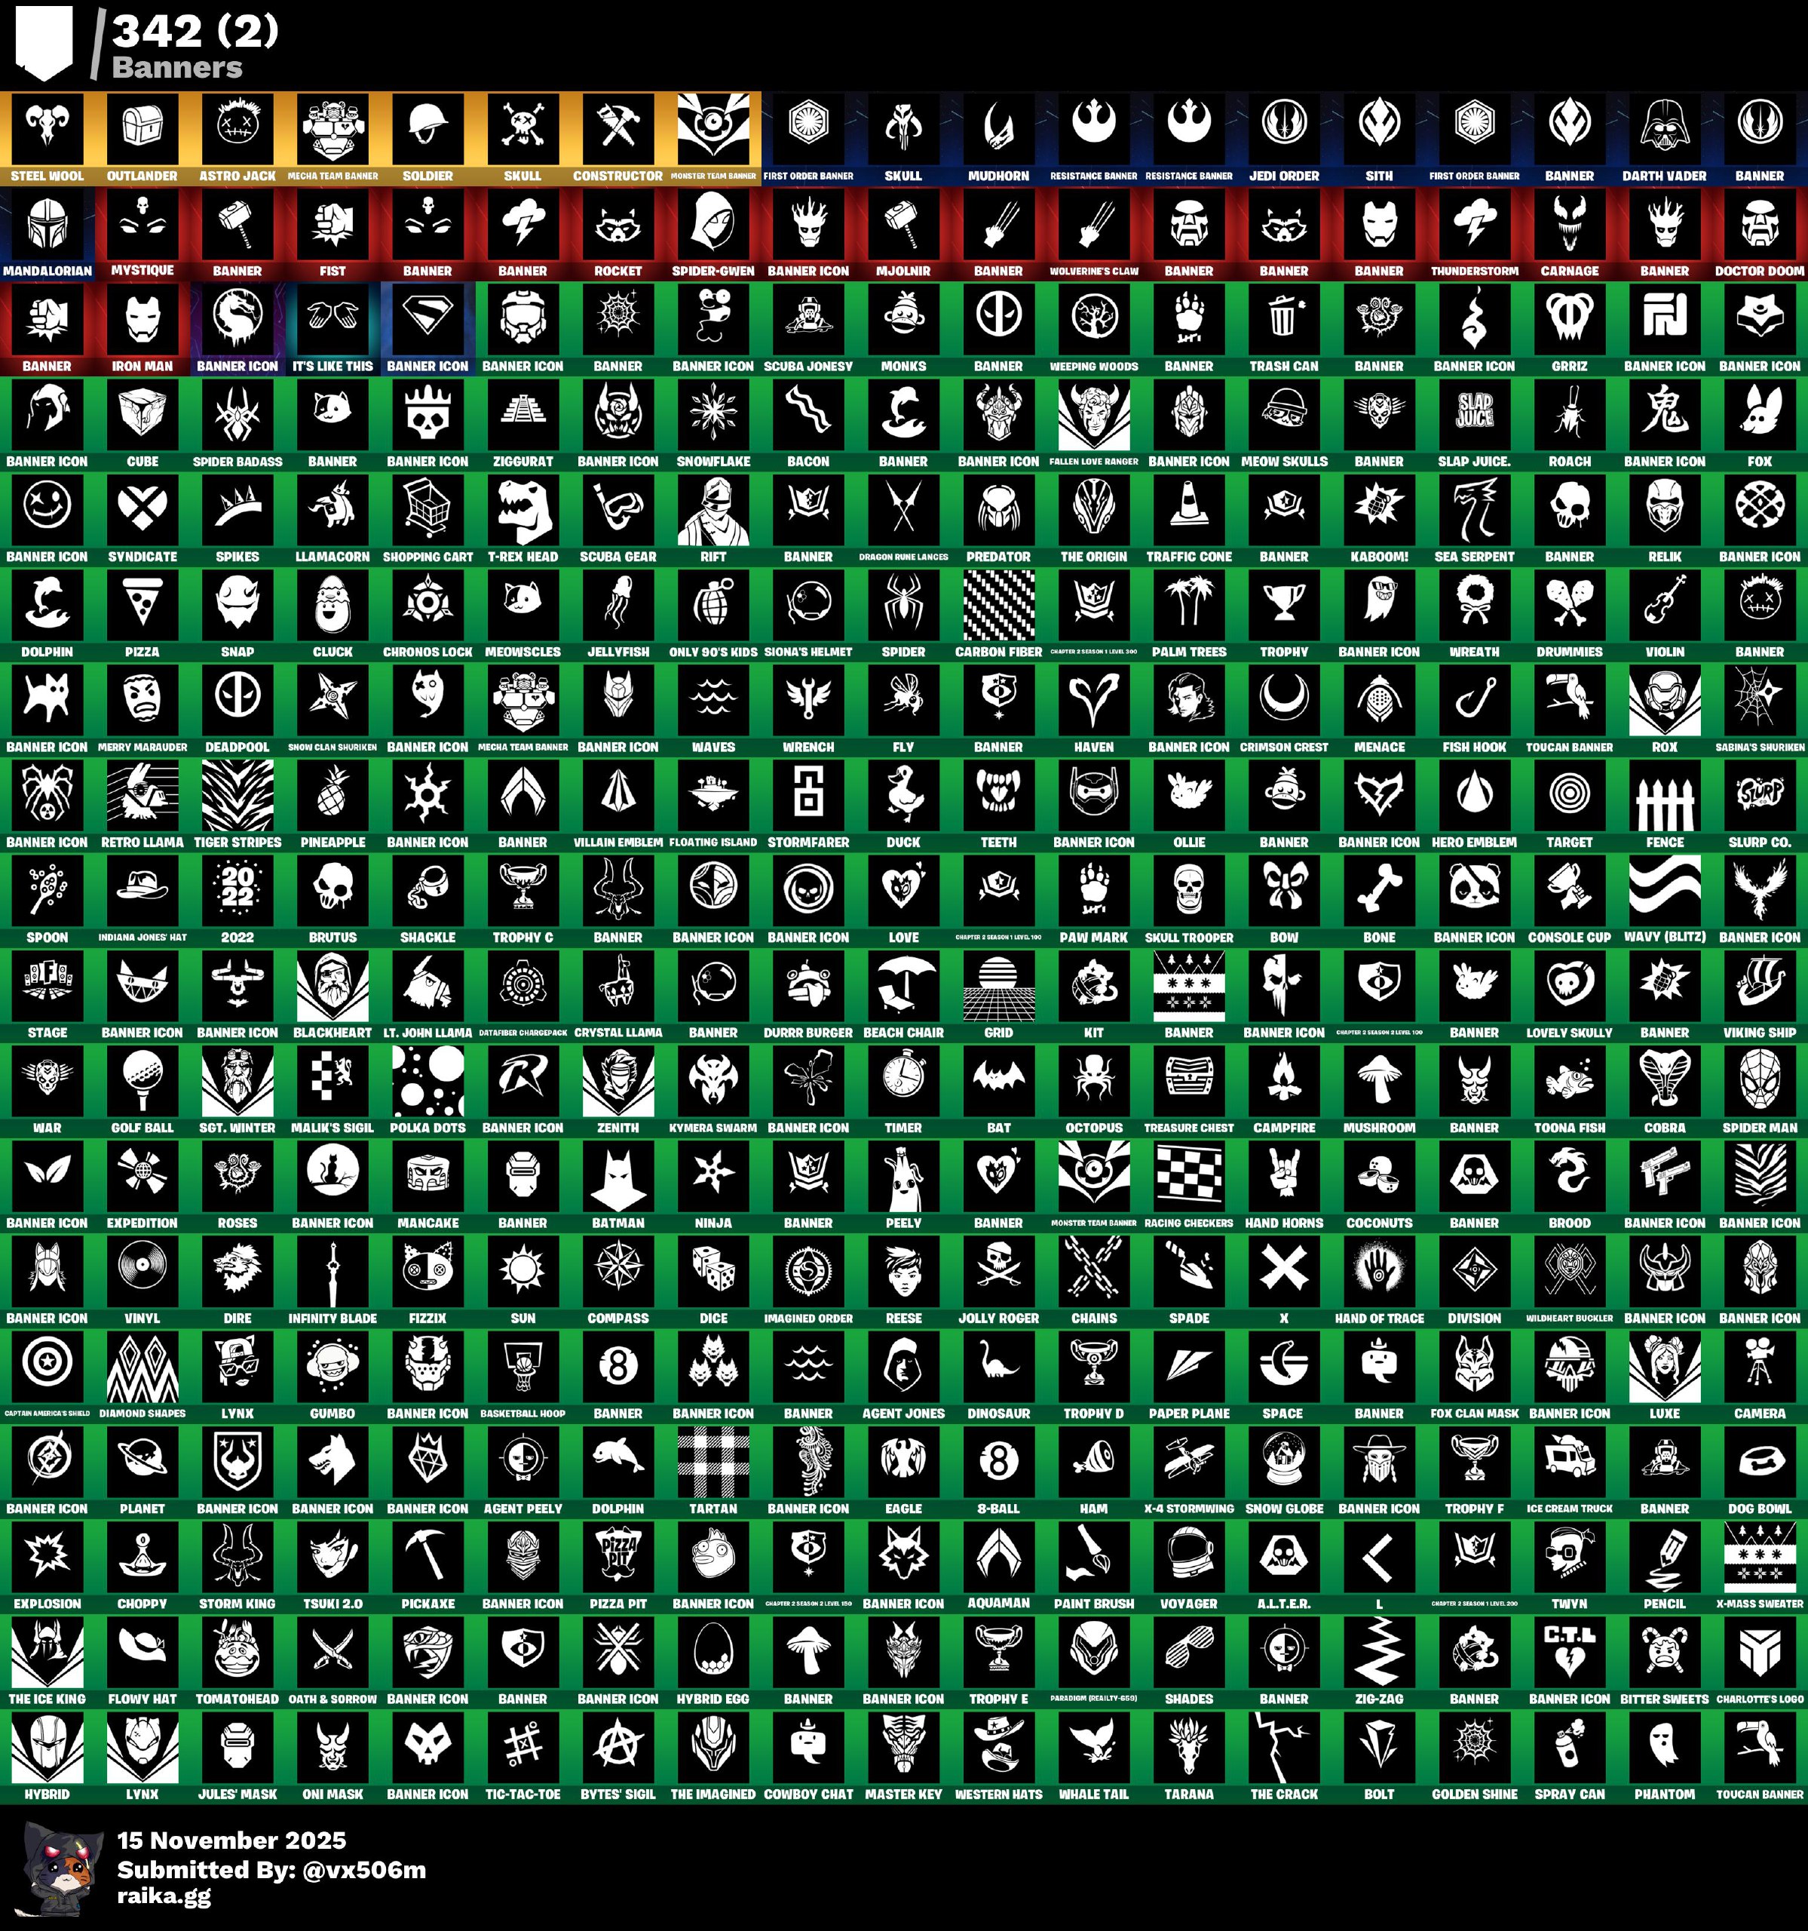The height and width of the screenshot is (1931, 1808).
Task: Click the Banners shield header icon
Action: [x=44, y=41]
